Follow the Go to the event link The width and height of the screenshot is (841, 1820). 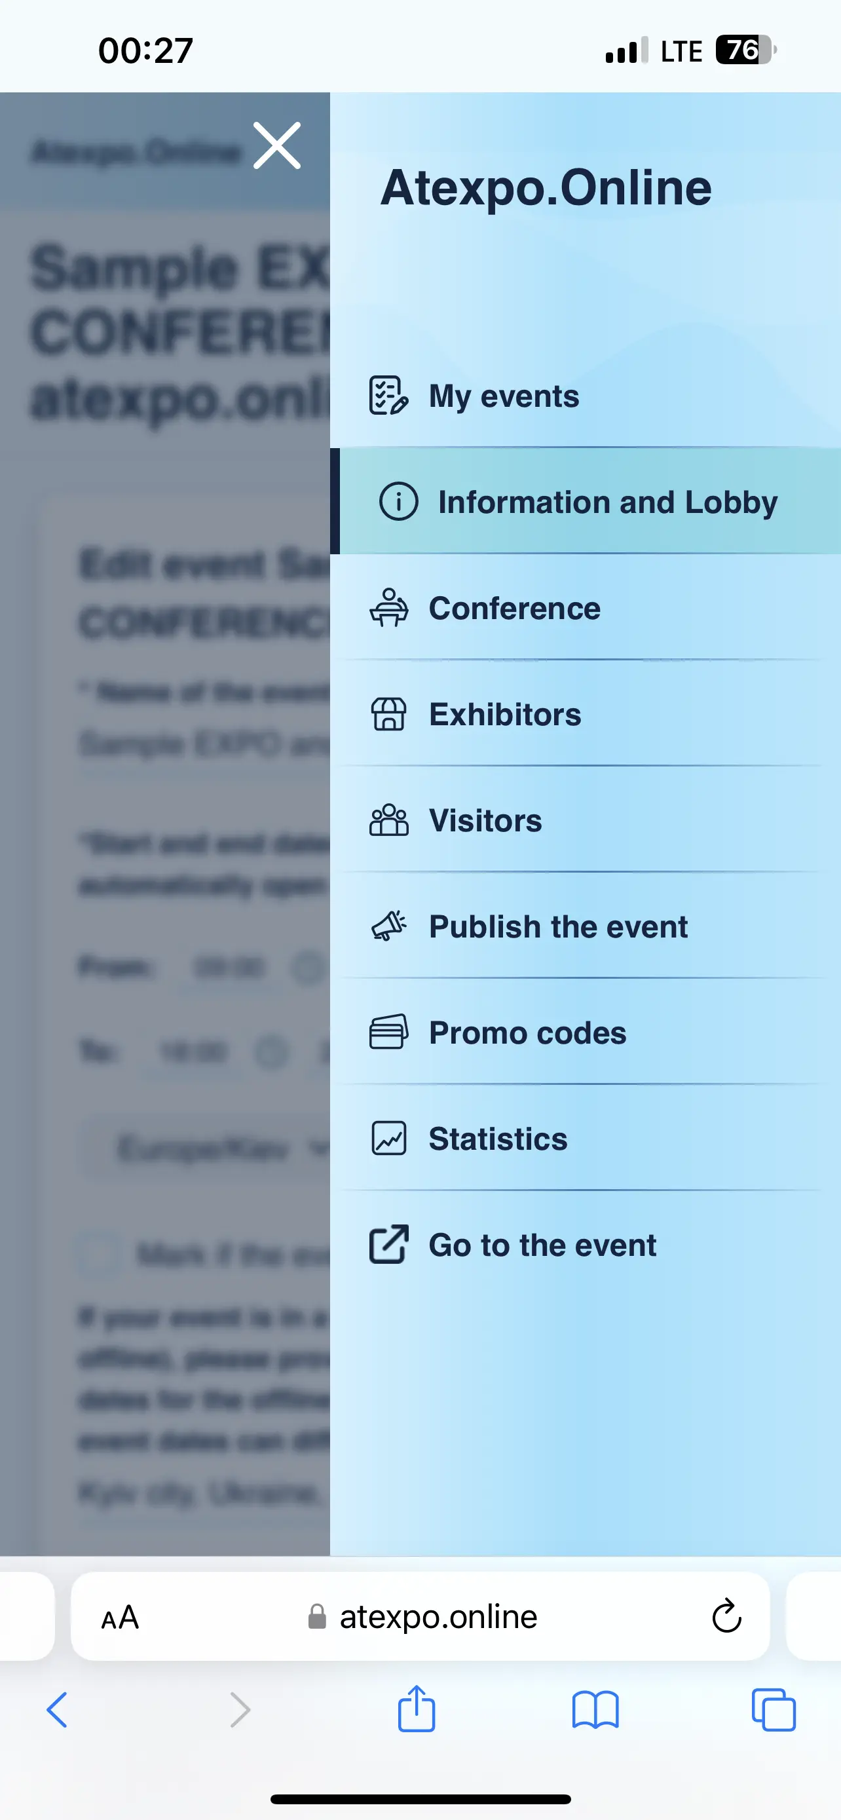click(x=586, y=1245)
